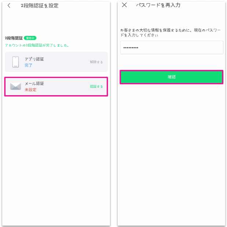Tap the envelope icon for メール認証
The width and height of the screenshot is (227, 227).
tap(15, 86)
